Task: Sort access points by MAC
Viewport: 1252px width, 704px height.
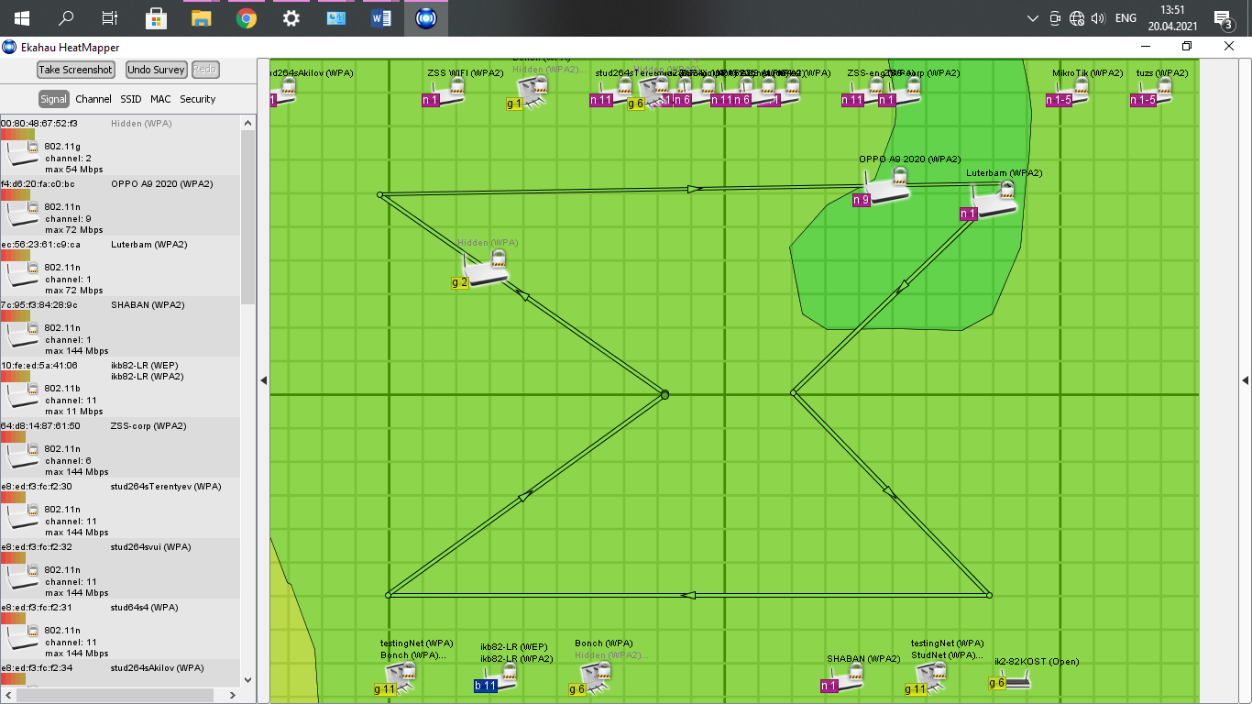Action: tap(160, 99)
